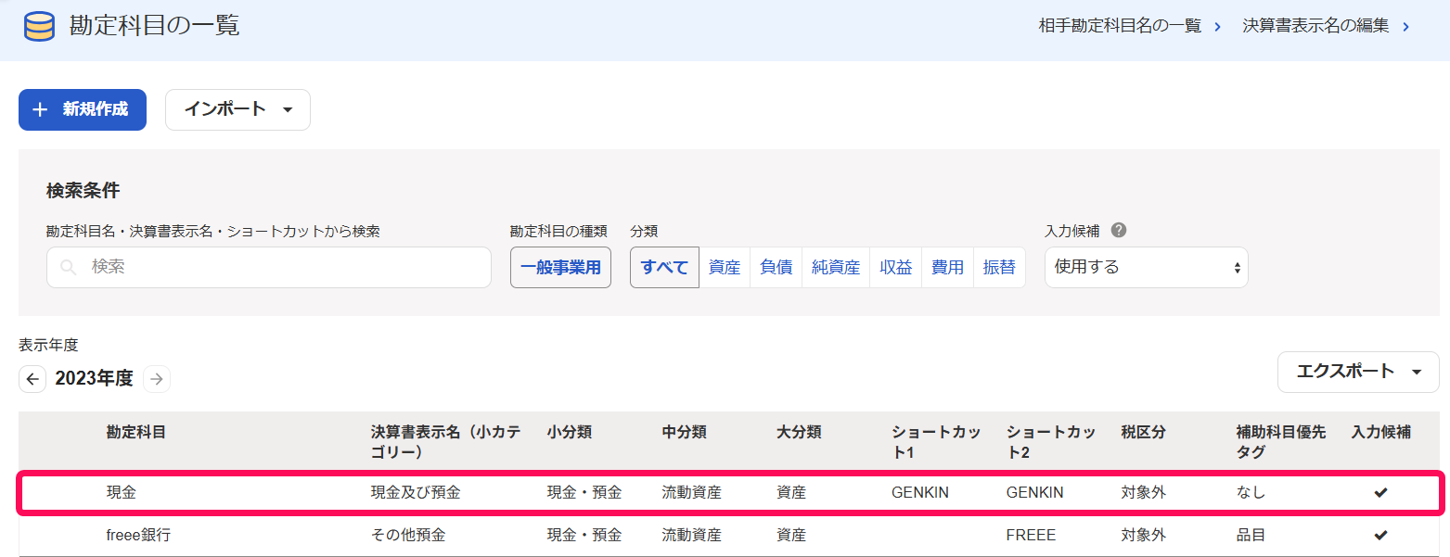1450x557 pixels.
Task: Select the 収益 category tab
Action: coord(896,268)
